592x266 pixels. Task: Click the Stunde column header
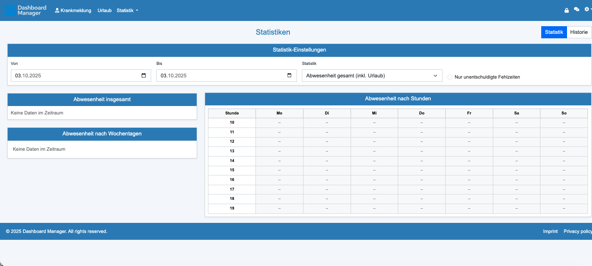click(x=232, y=113)
